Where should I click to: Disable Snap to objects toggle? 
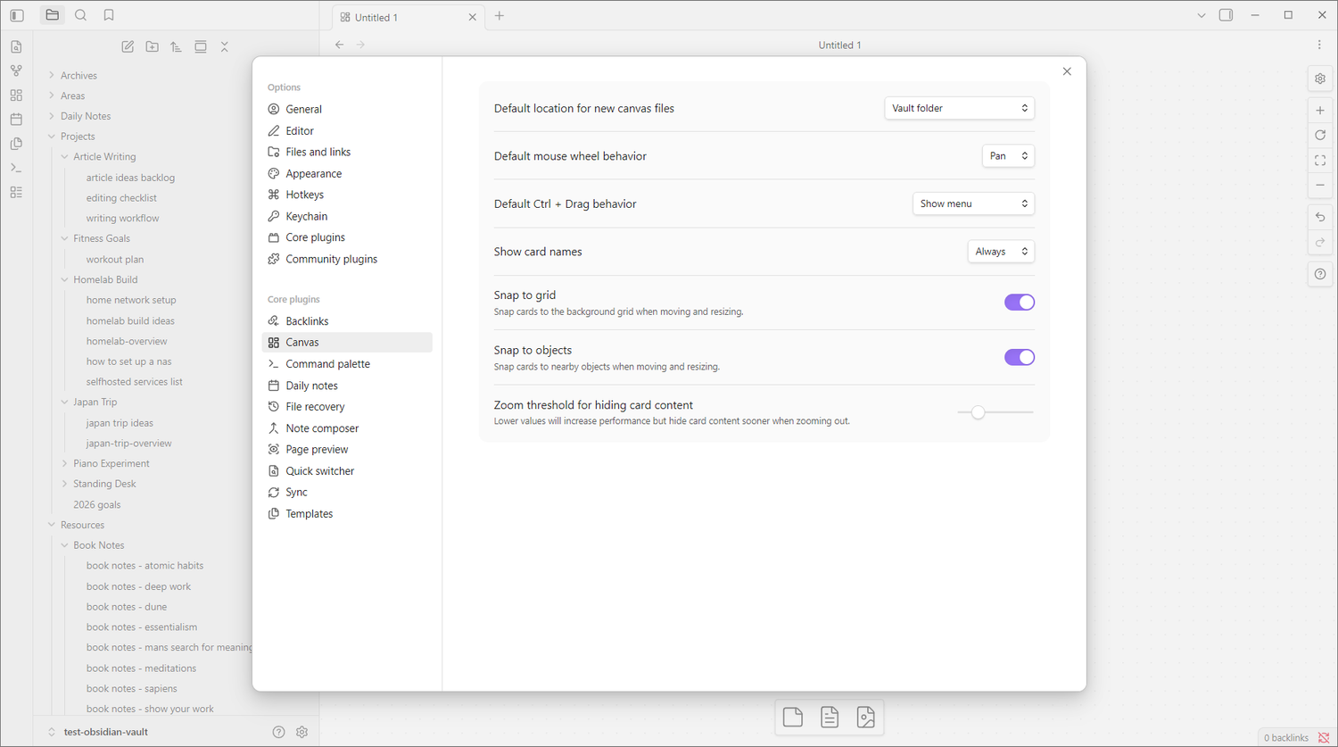click(1020, 357)
